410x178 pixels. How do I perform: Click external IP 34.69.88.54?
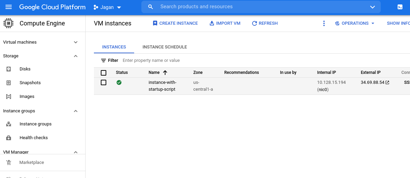(373, 82)
